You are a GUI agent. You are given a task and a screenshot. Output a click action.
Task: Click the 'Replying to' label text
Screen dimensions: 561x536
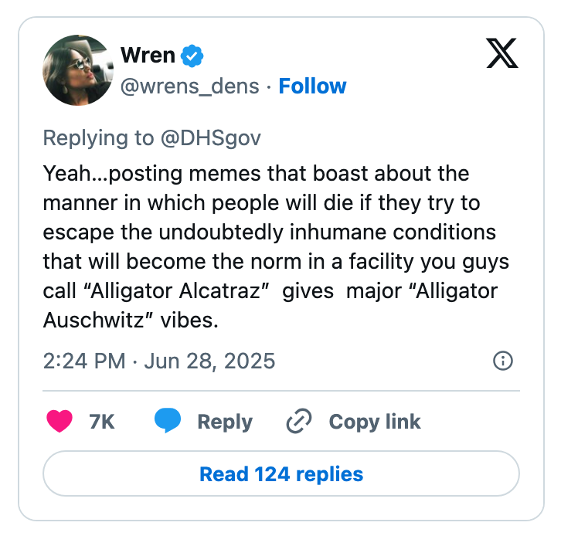click(98, 138)
